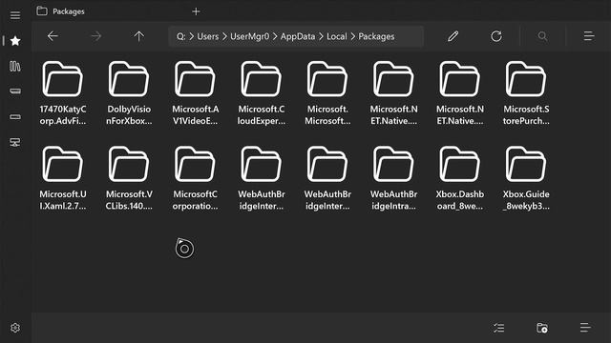Expand chevron after Local in the breadcrumb
The height and width of the screenshot is (343, 611).
coord(352,36)
